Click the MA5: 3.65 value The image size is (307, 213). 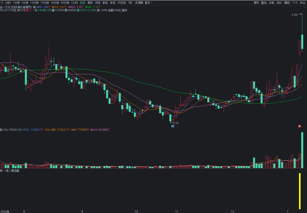coord(43,7)
